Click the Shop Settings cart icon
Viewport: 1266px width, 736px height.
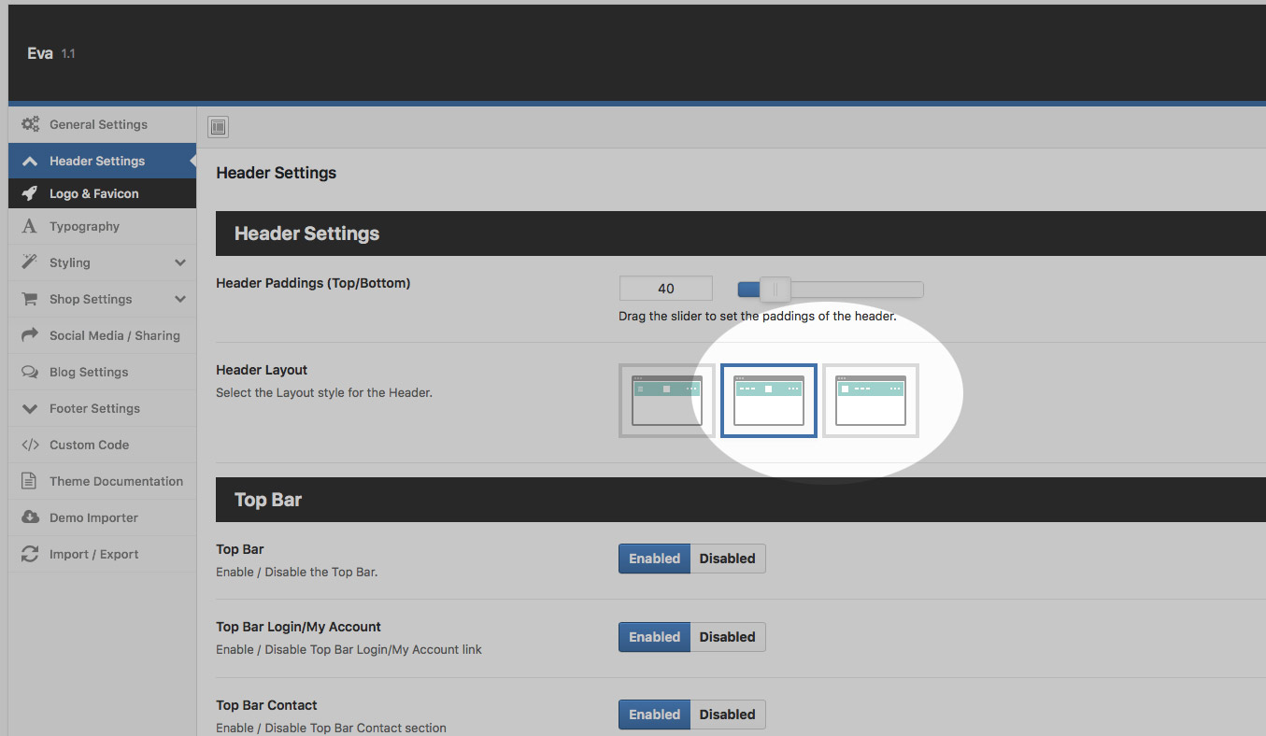[30, 299]
